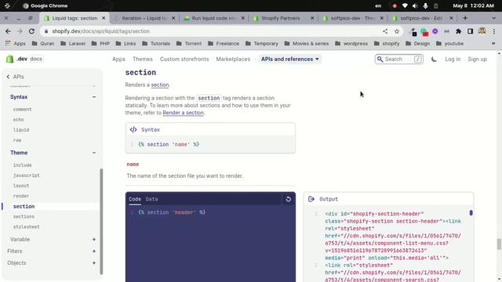Viewport: 502px width, 282px height.
Task: Click the sidebar scrollbar thumb
Action: (x=101, y=221)
